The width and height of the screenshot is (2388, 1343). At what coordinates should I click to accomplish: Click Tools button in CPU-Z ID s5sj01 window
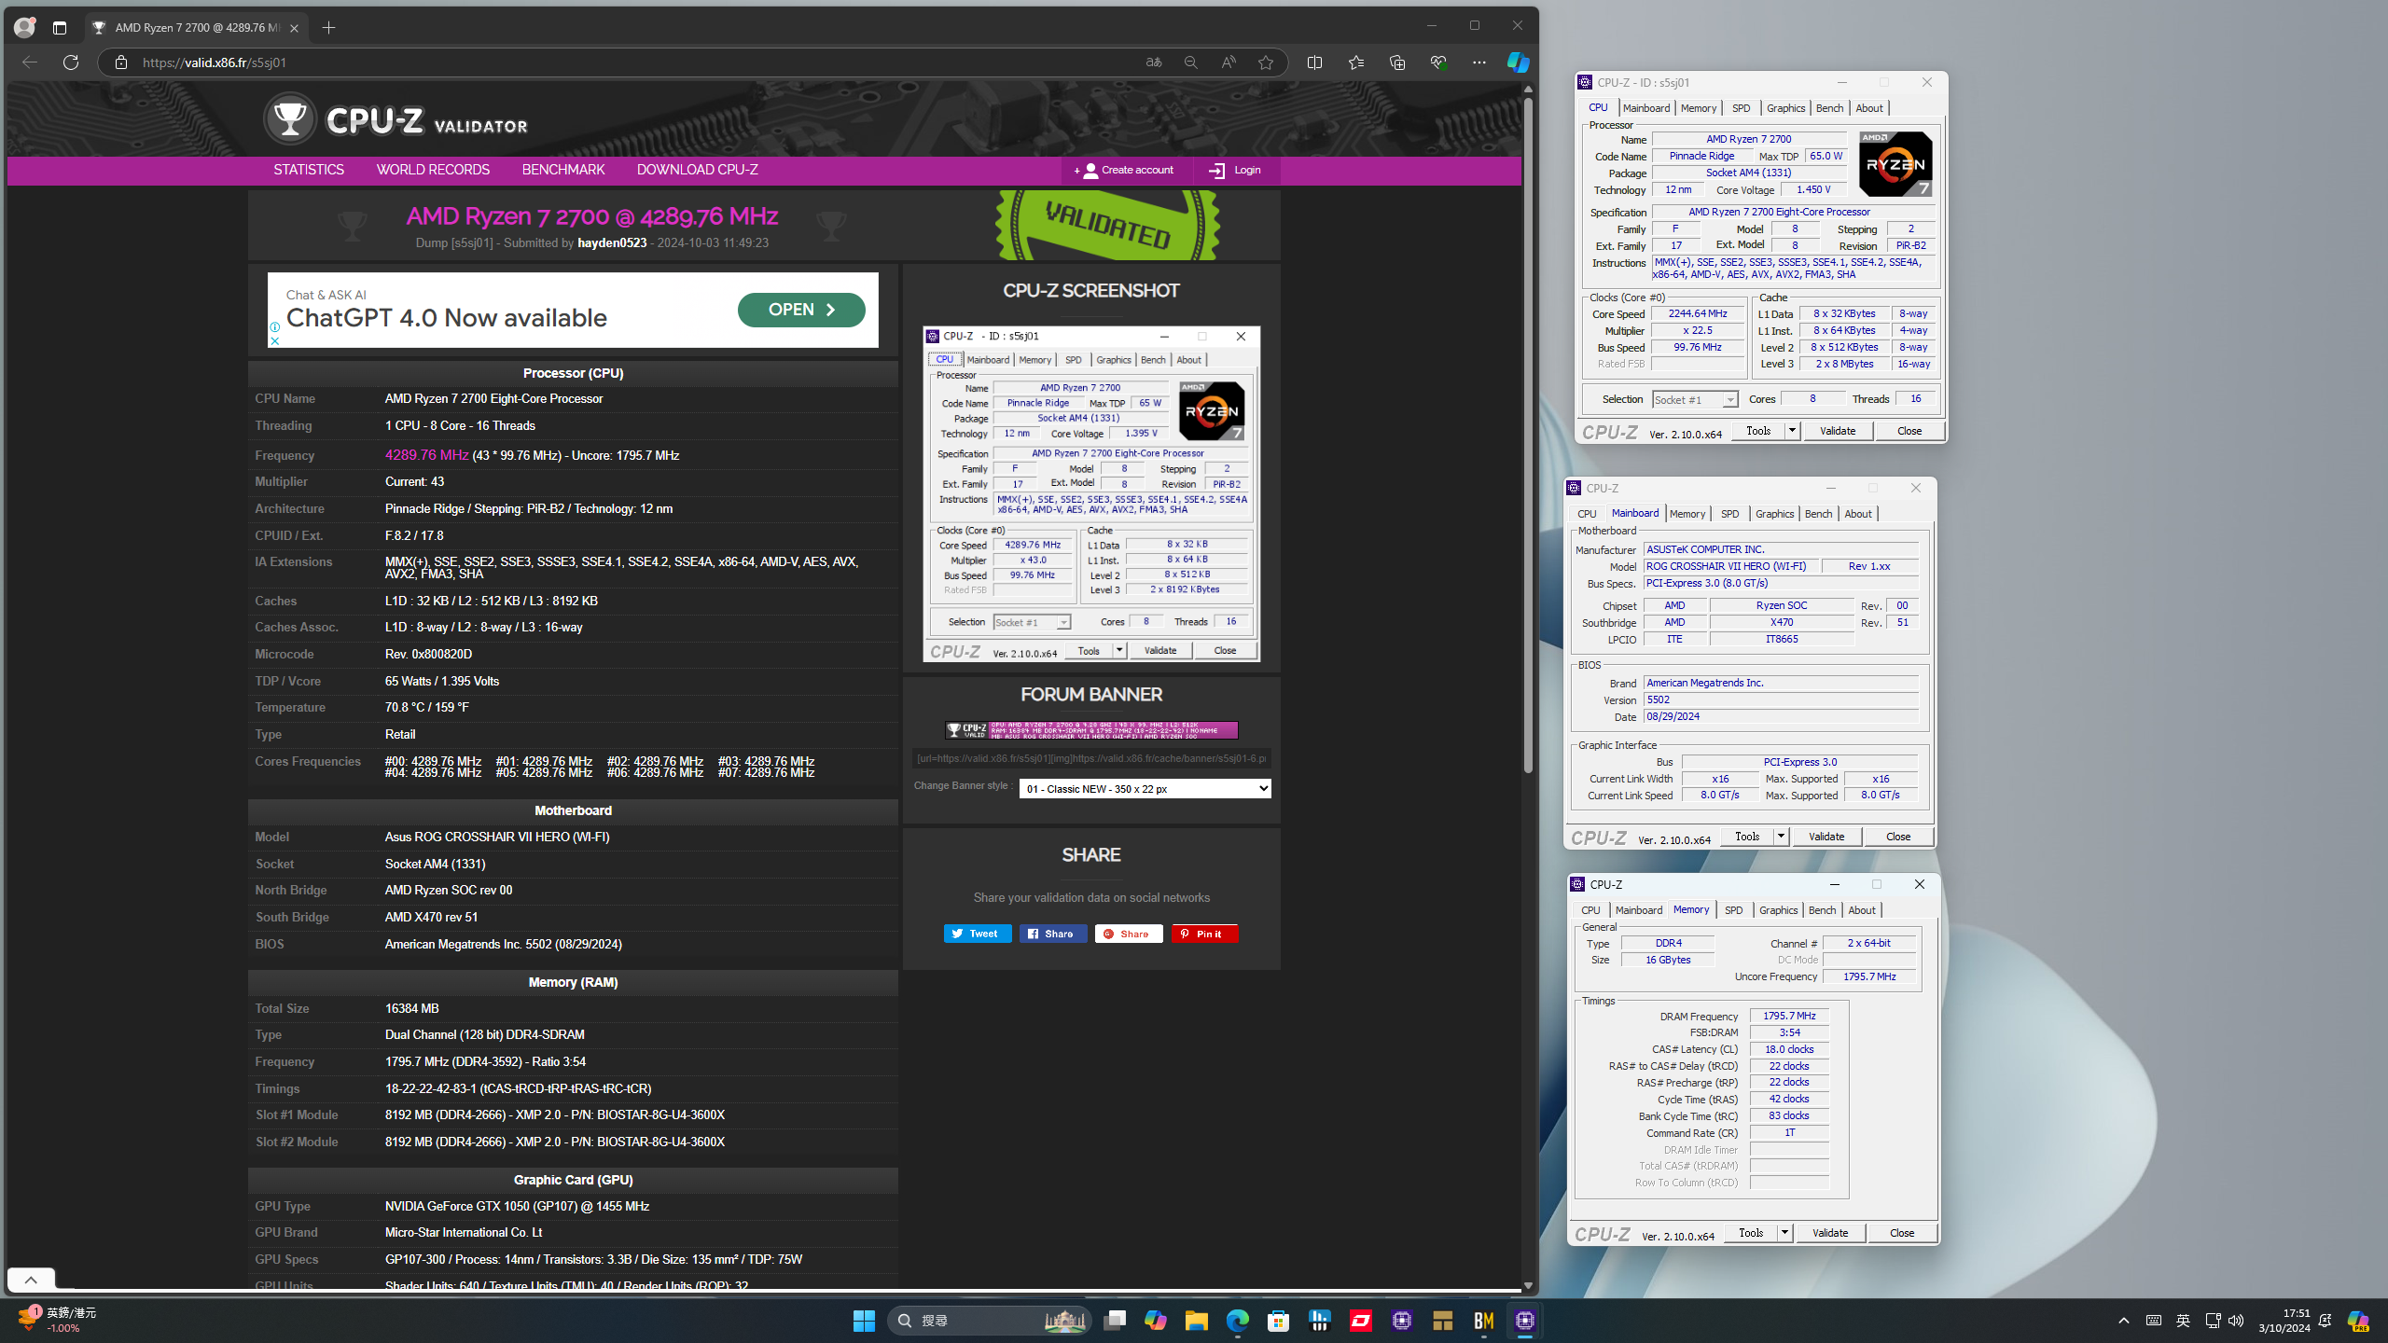coord(1758,431)
